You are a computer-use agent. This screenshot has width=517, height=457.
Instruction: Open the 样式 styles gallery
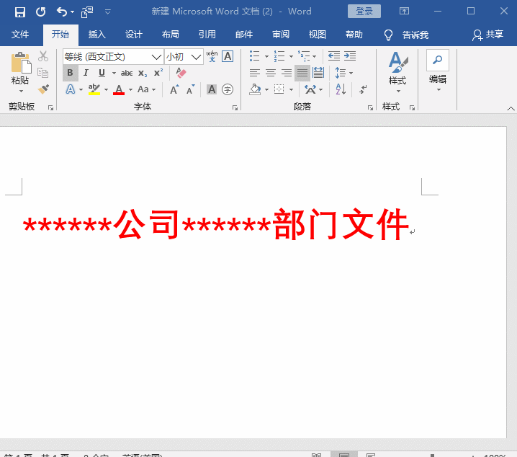pyautogui.click(x=397, y=72)
